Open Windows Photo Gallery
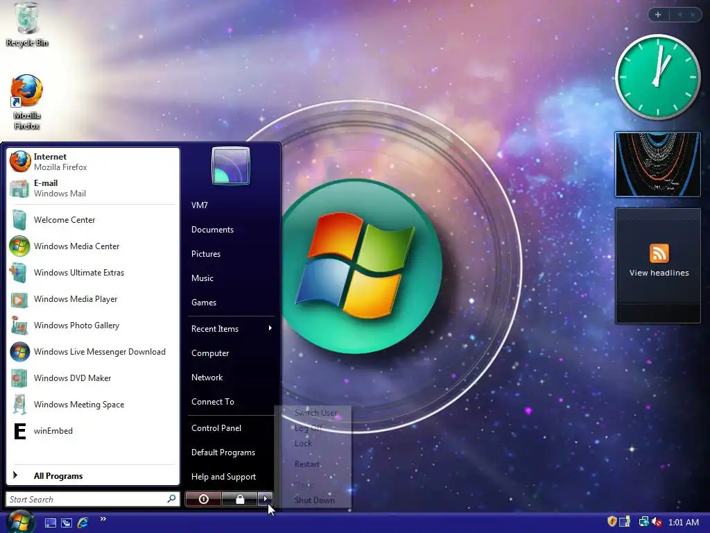Image resolution: width=710 pixels, height=533 pixels. point(93,325)
